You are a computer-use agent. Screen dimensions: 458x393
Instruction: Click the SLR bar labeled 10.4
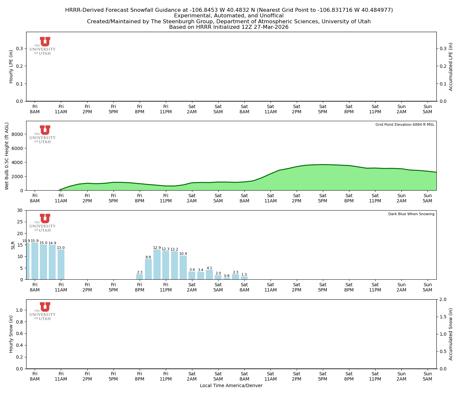point(183,268)
